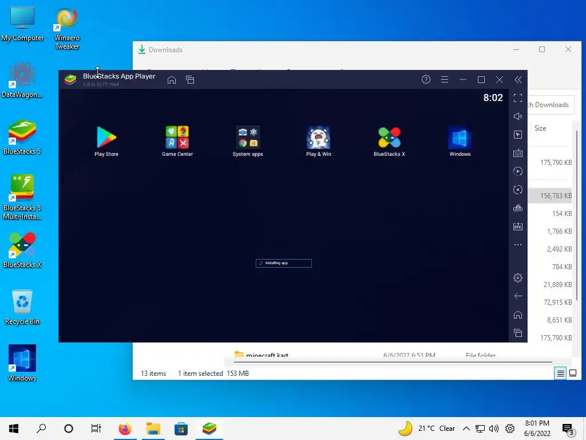Select BlueStacks X desktop shortcut
Viewport: 586px width, 440px height.
(x=22, y=251)
